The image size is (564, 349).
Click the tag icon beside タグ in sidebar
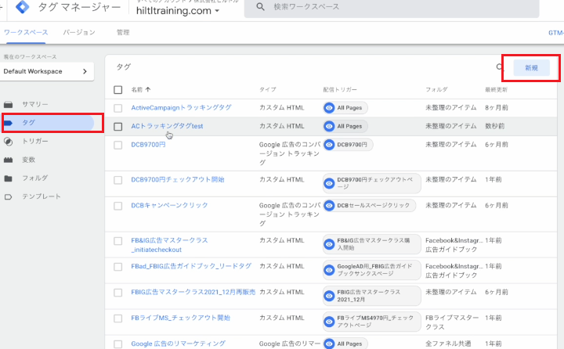pyautogui.click(x=9, y=123)
